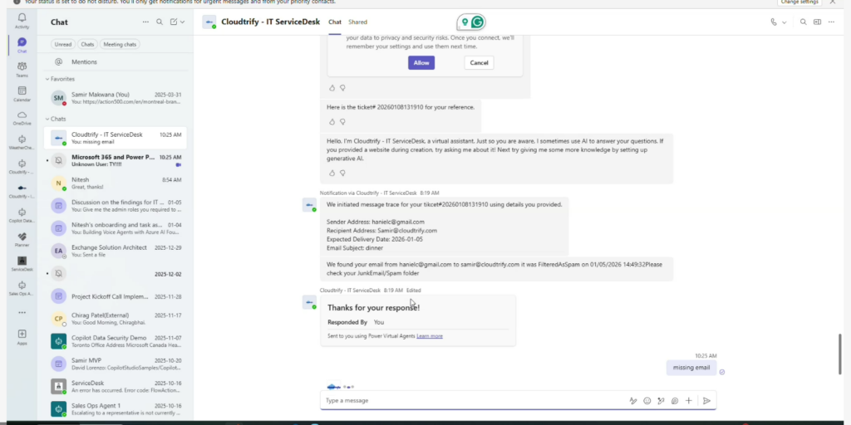Dislike the ticket number message with thumbs down
Viewport: 851px width, 425px height.
click(x=342, y=122)
